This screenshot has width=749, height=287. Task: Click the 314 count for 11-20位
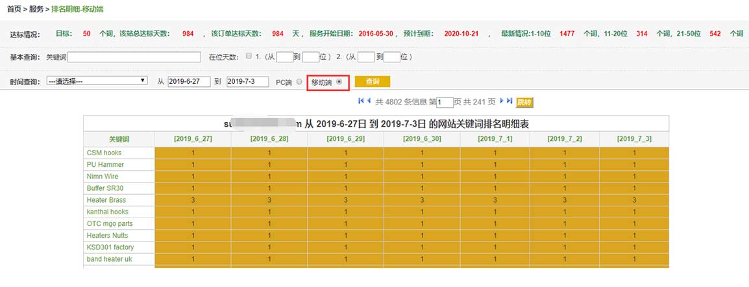click(642, 34)
